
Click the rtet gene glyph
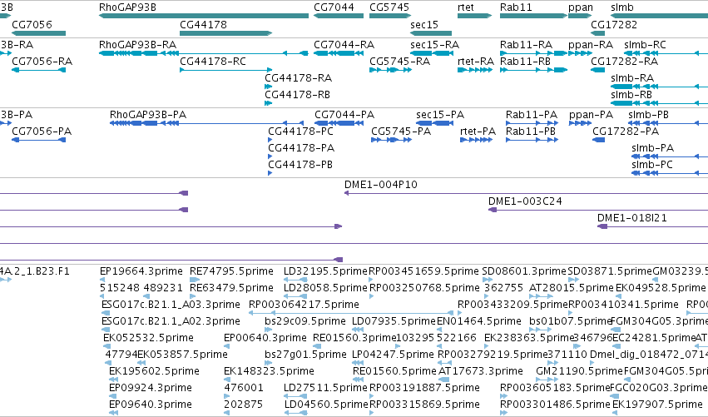pyautogui.click(x=474, y=16)
